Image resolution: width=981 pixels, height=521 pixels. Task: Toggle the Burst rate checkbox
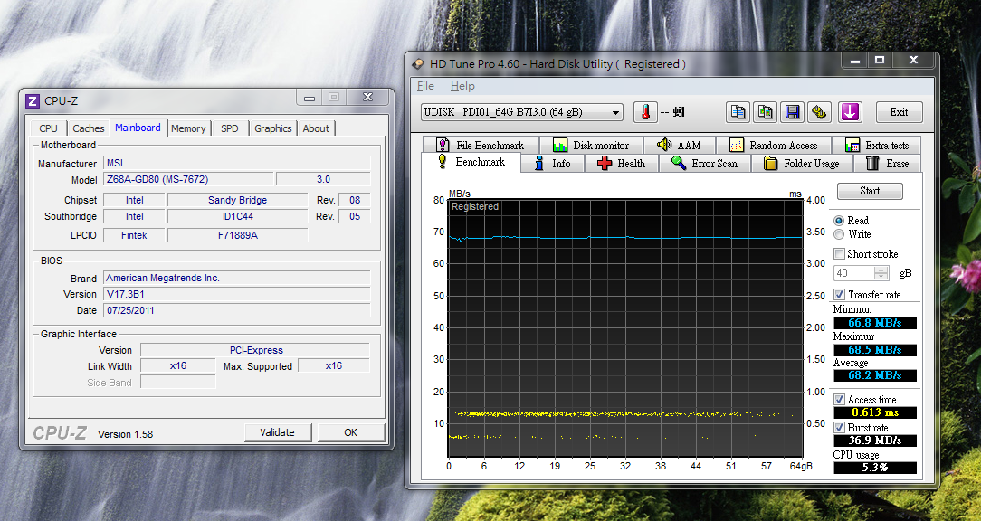840,428
